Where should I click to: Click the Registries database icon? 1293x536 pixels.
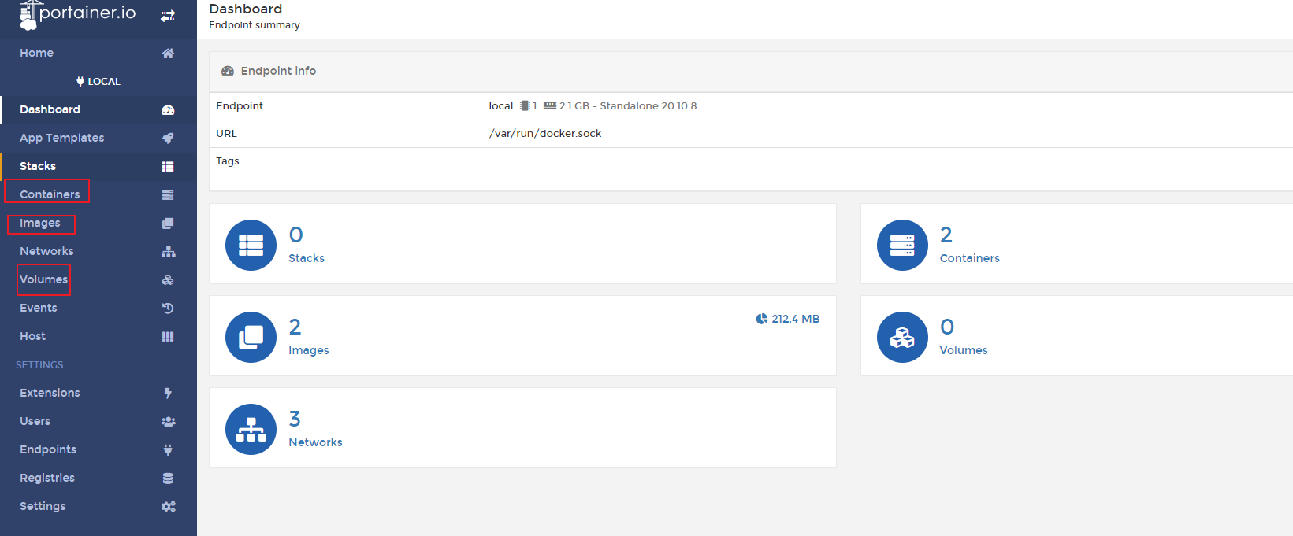(168, 479)
